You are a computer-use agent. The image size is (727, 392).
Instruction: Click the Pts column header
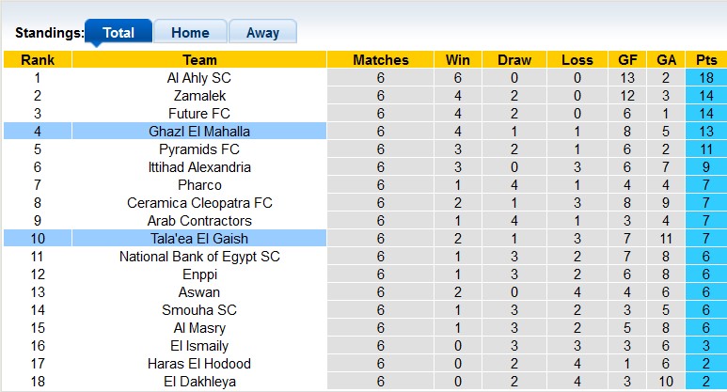706,60
